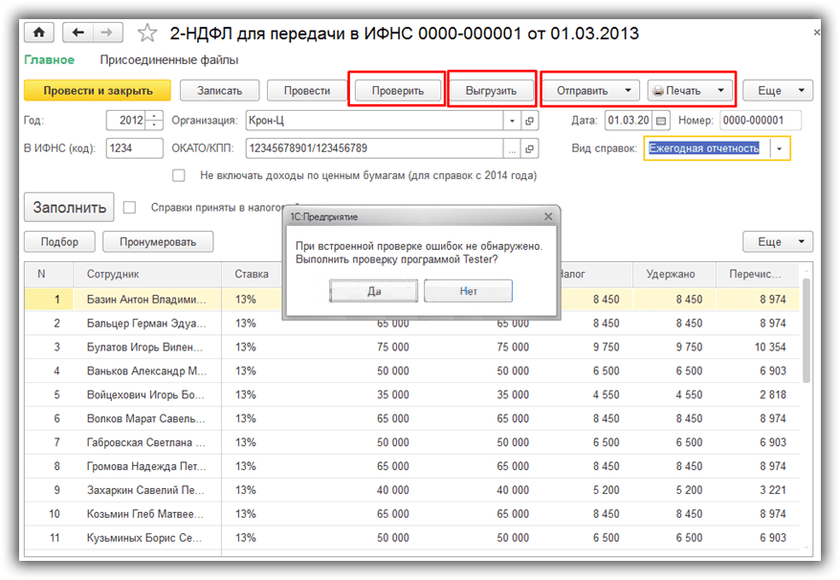Confirm Tester check with Да
Screen dimensions: 840x580
pos(373,291)
